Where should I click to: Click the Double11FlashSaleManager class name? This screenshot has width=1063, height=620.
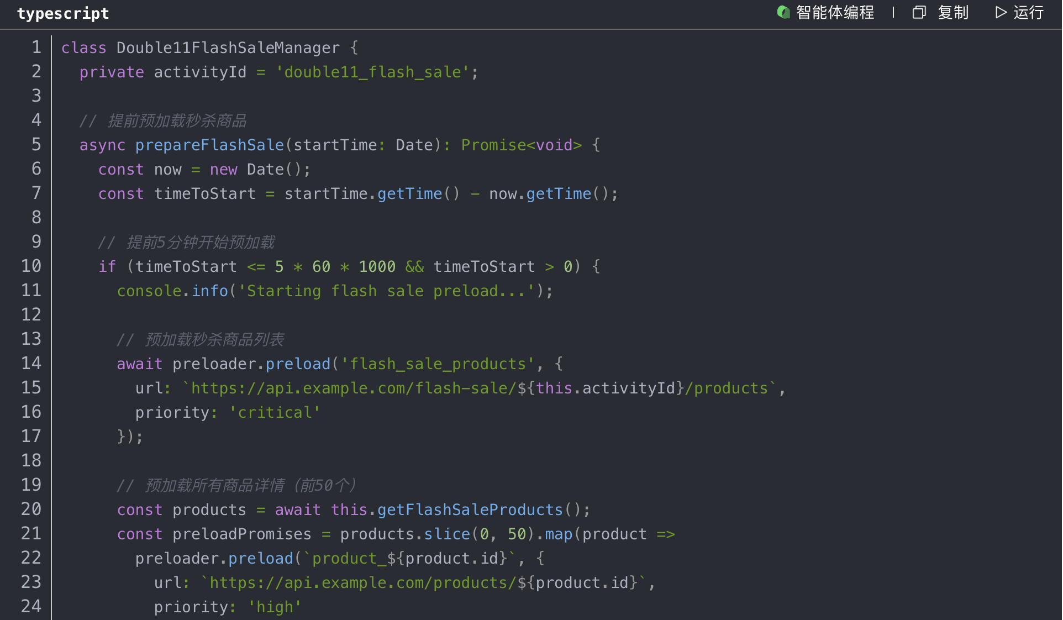[x=228, y=48]
